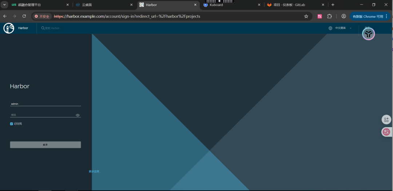This screenshot has width=393, height=191.
Task: Click the username field containing admin
Action: coord(45,104)
